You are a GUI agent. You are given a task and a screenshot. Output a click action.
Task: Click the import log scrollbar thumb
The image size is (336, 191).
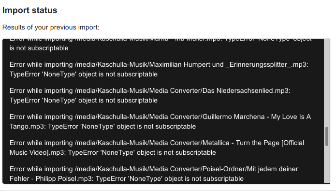[327, 136]
